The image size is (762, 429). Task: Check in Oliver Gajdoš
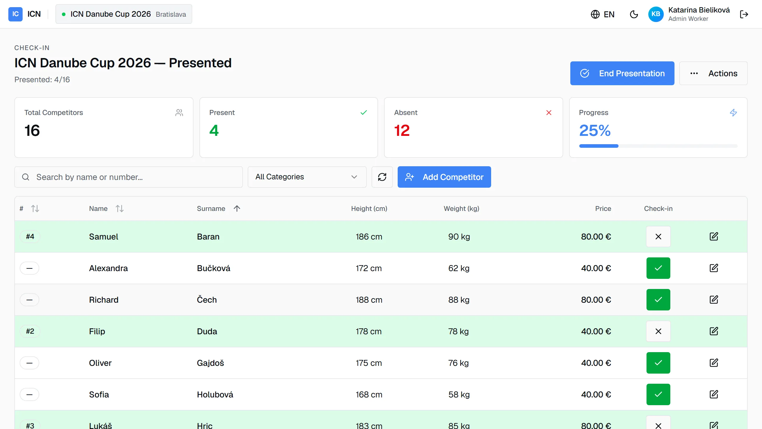[x=658, y=363]
